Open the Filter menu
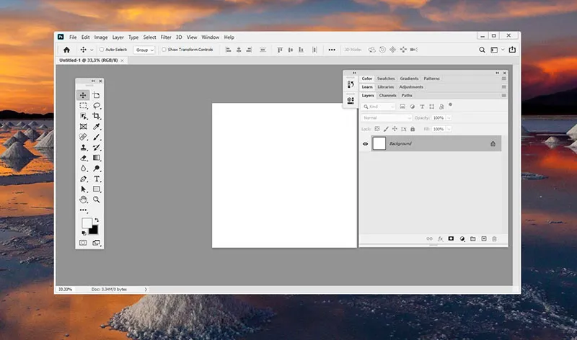Image resolution: width=577 pixels, height=340 pixels. tap(166, 37)
